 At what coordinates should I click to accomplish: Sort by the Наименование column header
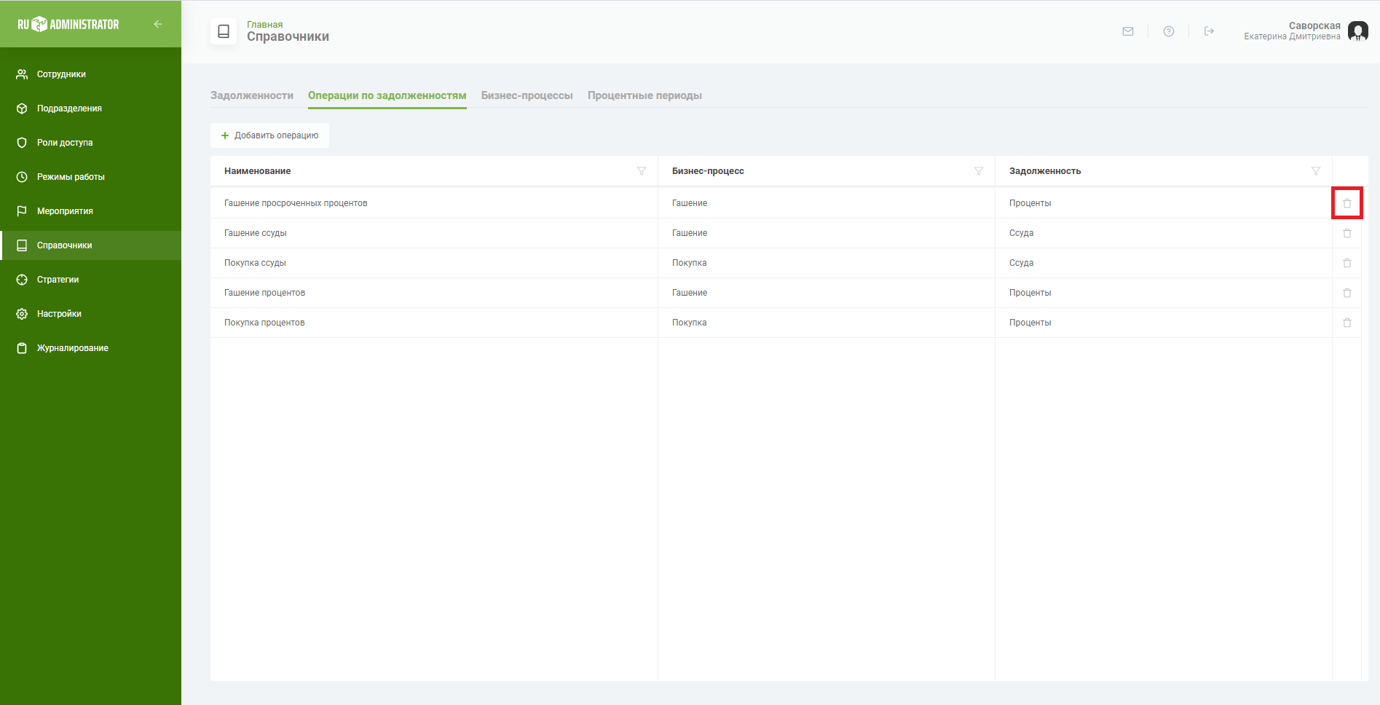257,171
